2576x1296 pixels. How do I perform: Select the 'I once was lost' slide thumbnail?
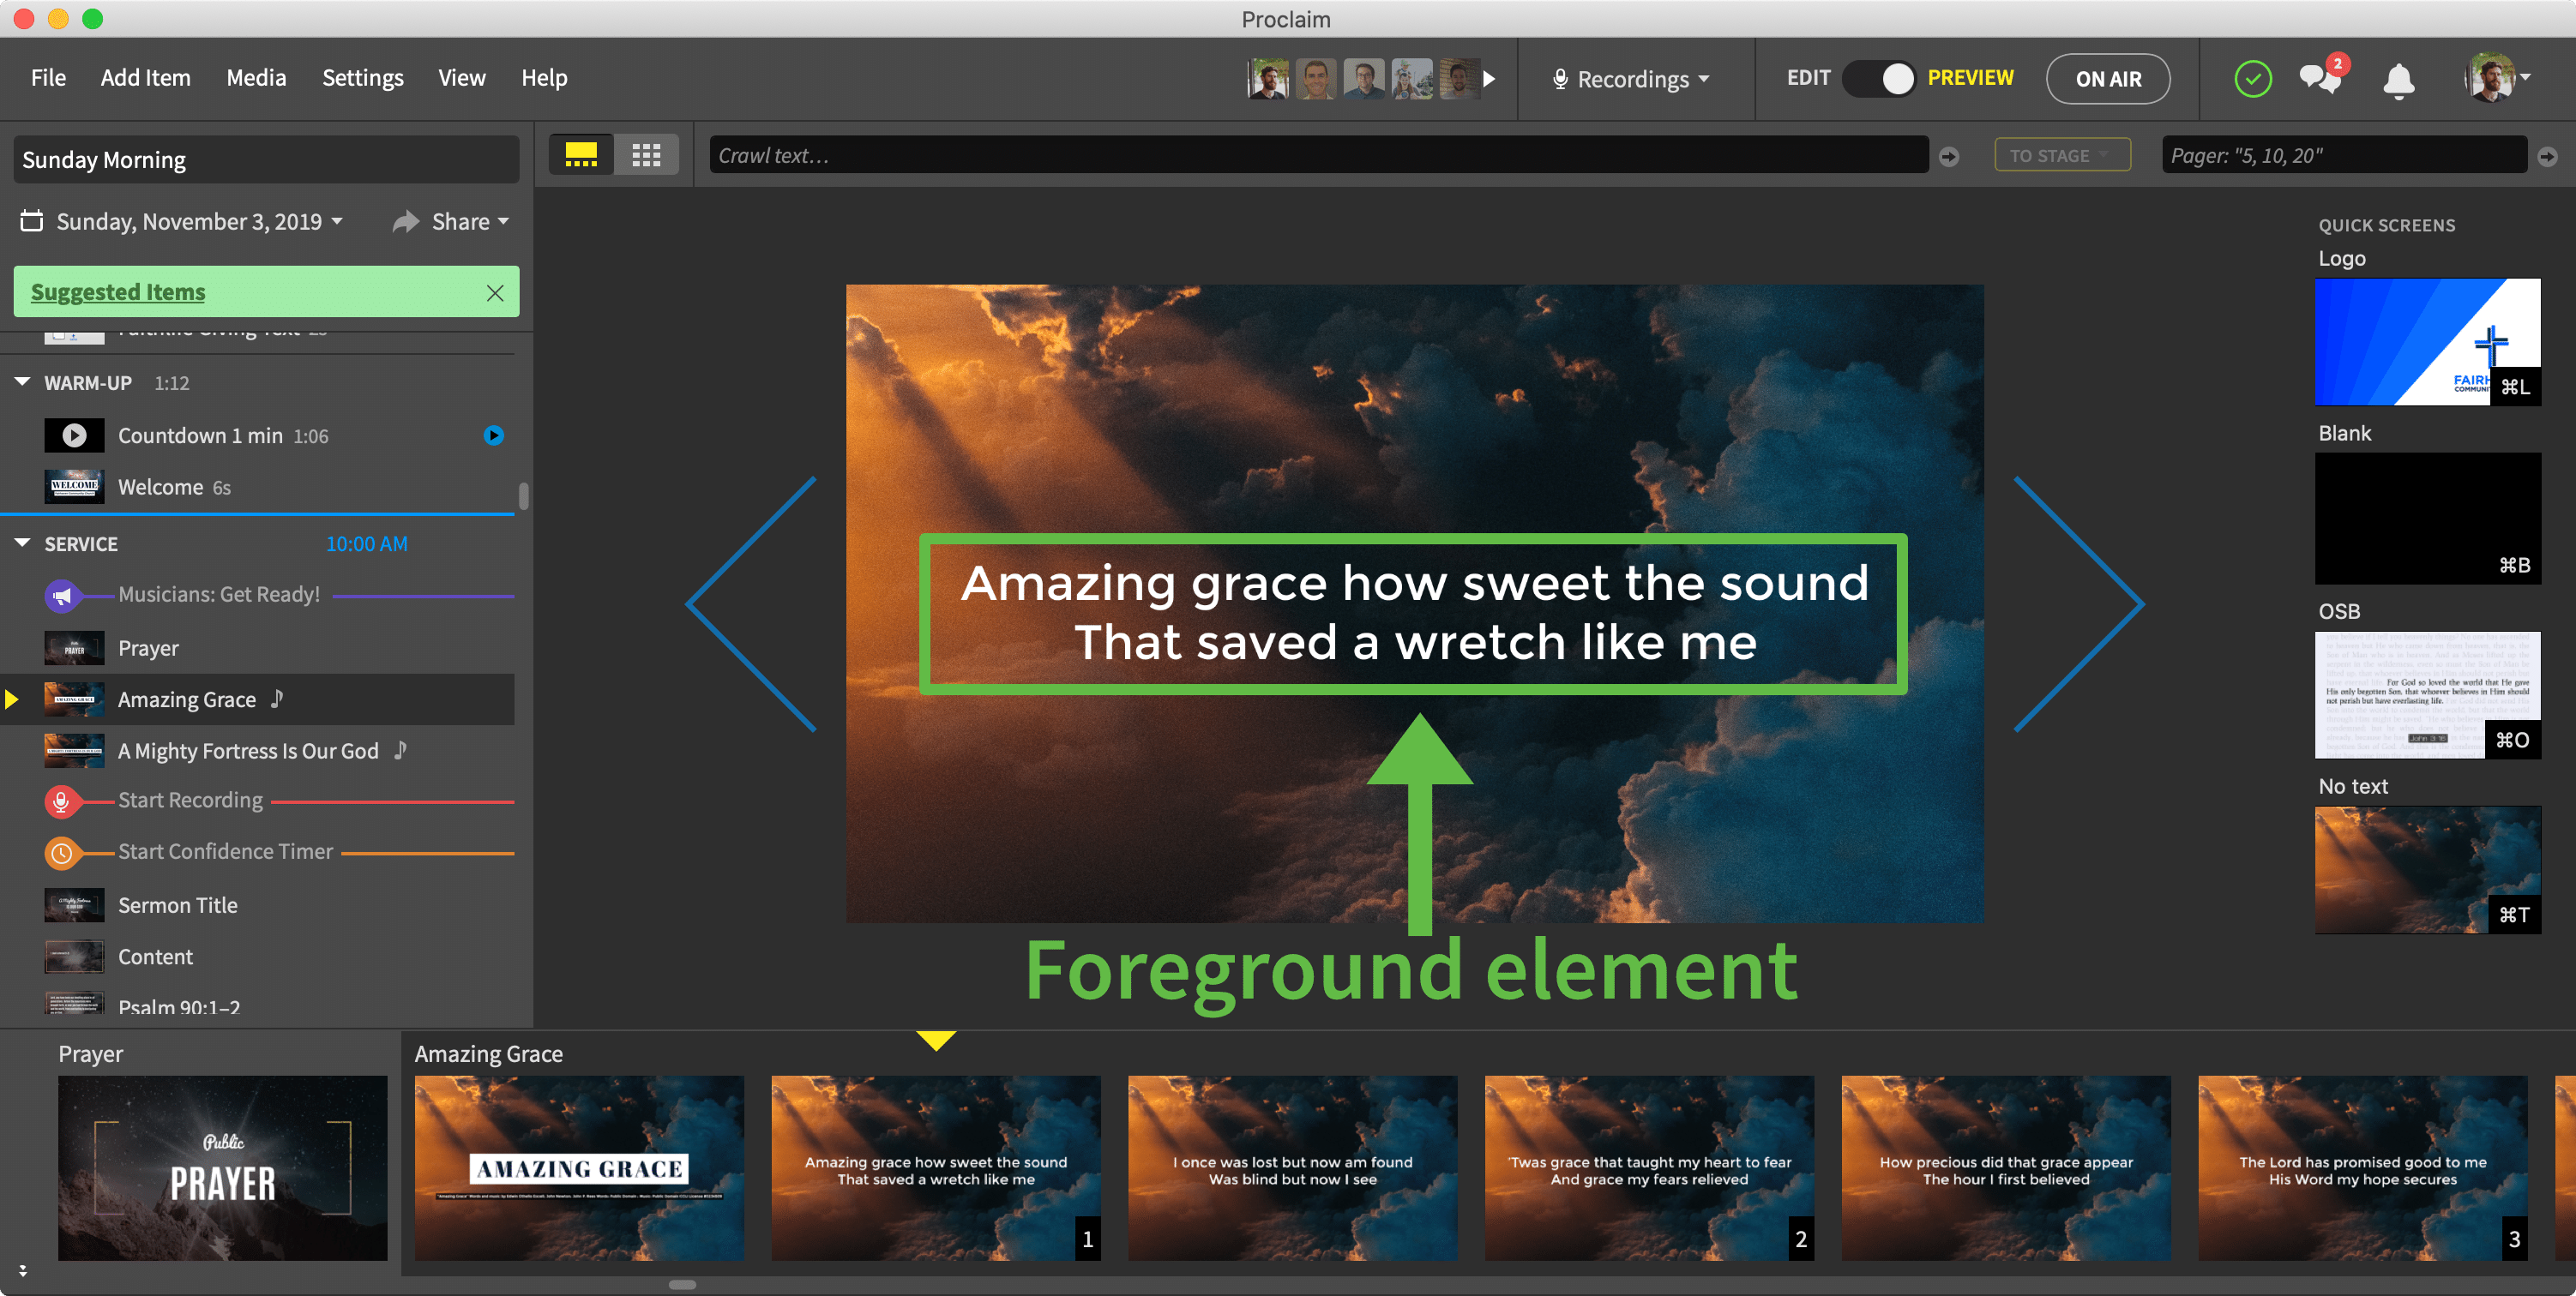1292,1167
